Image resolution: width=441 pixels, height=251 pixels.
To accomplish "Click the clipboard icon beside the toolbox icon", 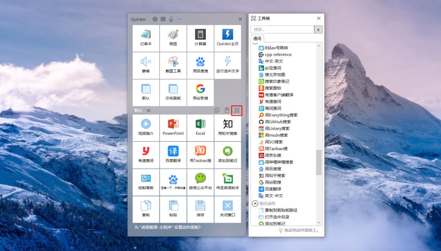I will [x=227, y=111].
